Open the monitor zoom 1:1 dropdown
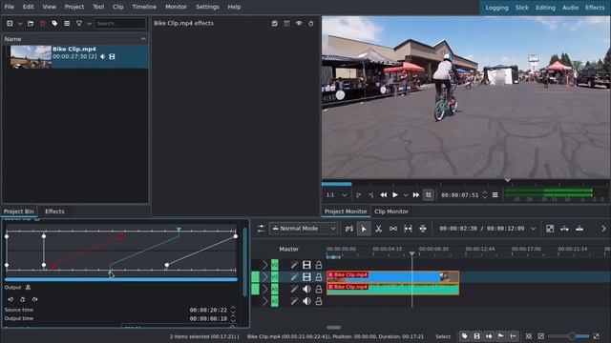 click(x=337, y=194)
